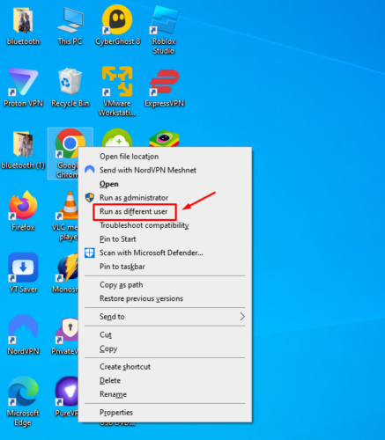Select Run as different user
Viewport: 385px width, 440px height.
[165, 211]
